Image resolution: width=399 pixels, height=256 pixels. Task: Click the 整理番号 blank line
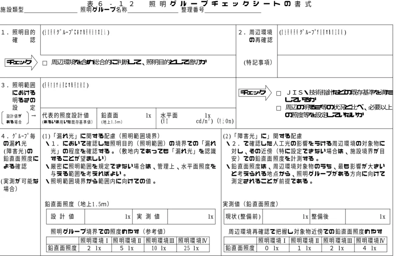233,10
